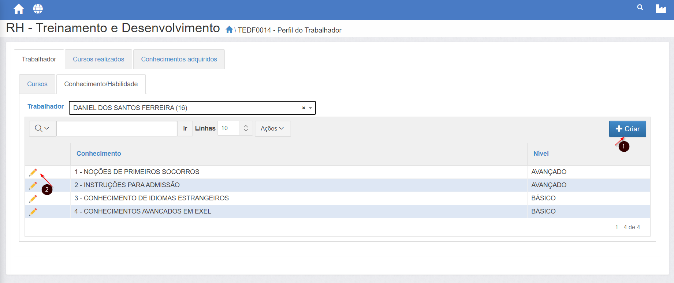Edit row NOÇÕES DE PRIMEIROS SOCORROS pencil

(x=33, y=172)
